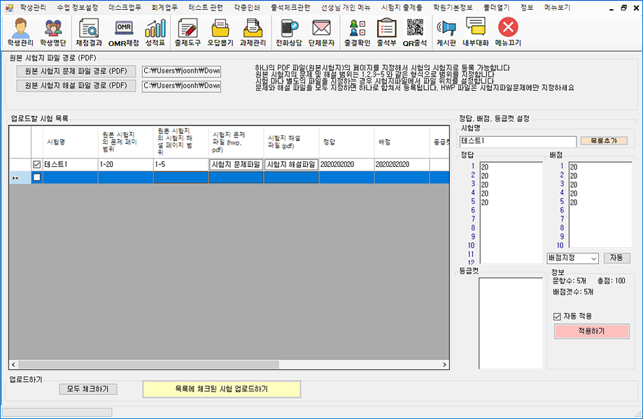Click the 단체문자 envelope icon

point(322,32)
